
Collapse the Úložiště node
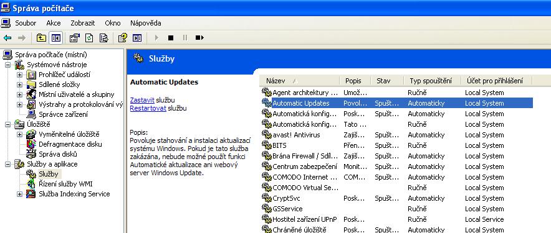tap(7, 124)
